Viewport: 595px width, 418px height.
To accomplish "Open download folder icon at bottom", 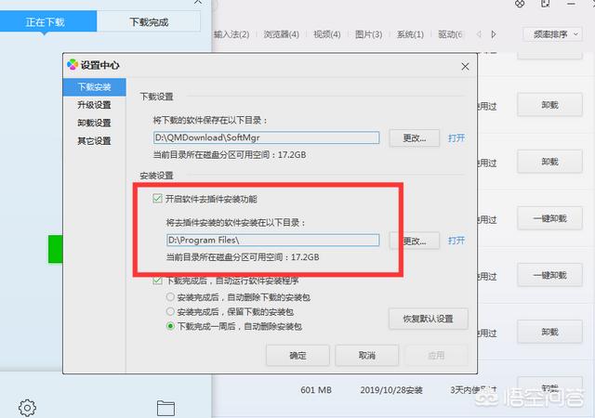I will (165, 408).
